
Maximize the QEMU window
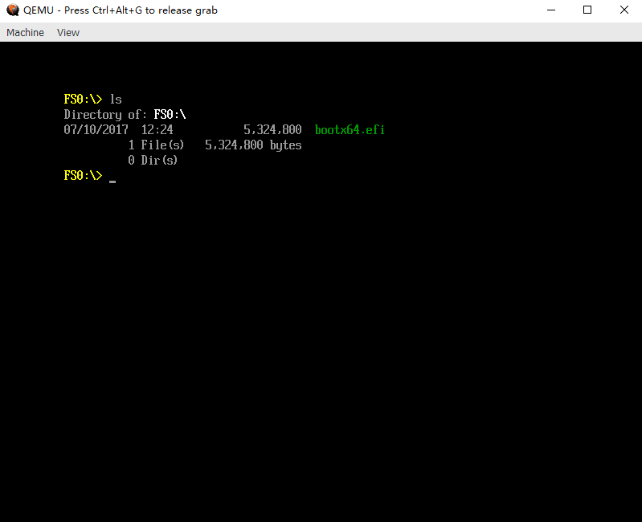tap(587, 10)
